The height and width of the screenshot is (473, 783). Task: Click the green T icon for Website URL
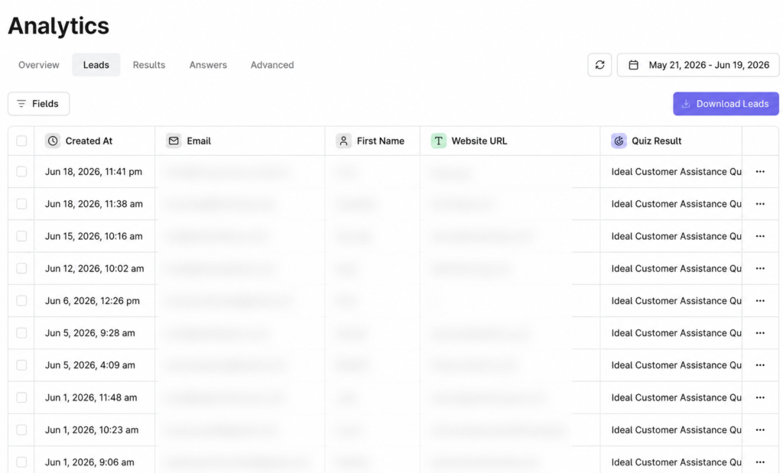pos(438,141)
